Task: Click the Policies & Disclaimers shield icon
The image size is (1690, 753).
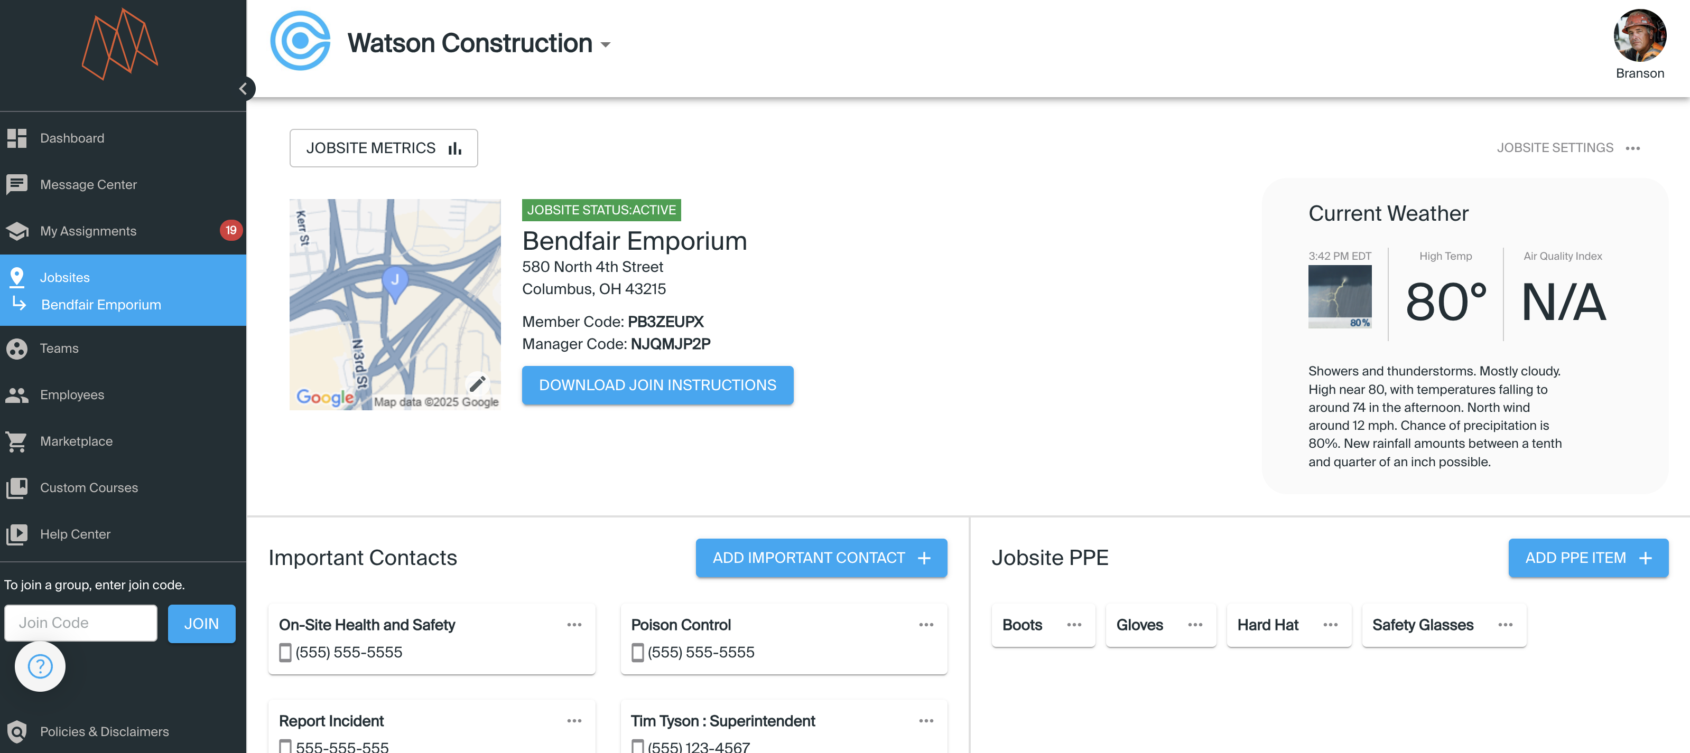Action: 17,731
